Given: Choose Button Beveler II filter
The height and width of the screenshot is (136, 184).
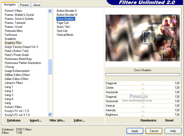Looking at the screenshot, I should pyautogui.click(x=66, y=11).
